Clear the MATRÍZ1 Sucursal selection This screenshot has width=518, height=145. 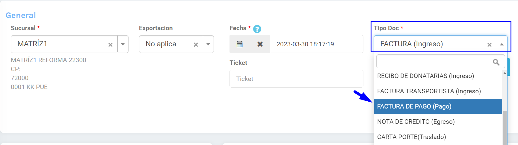(110, 45)
